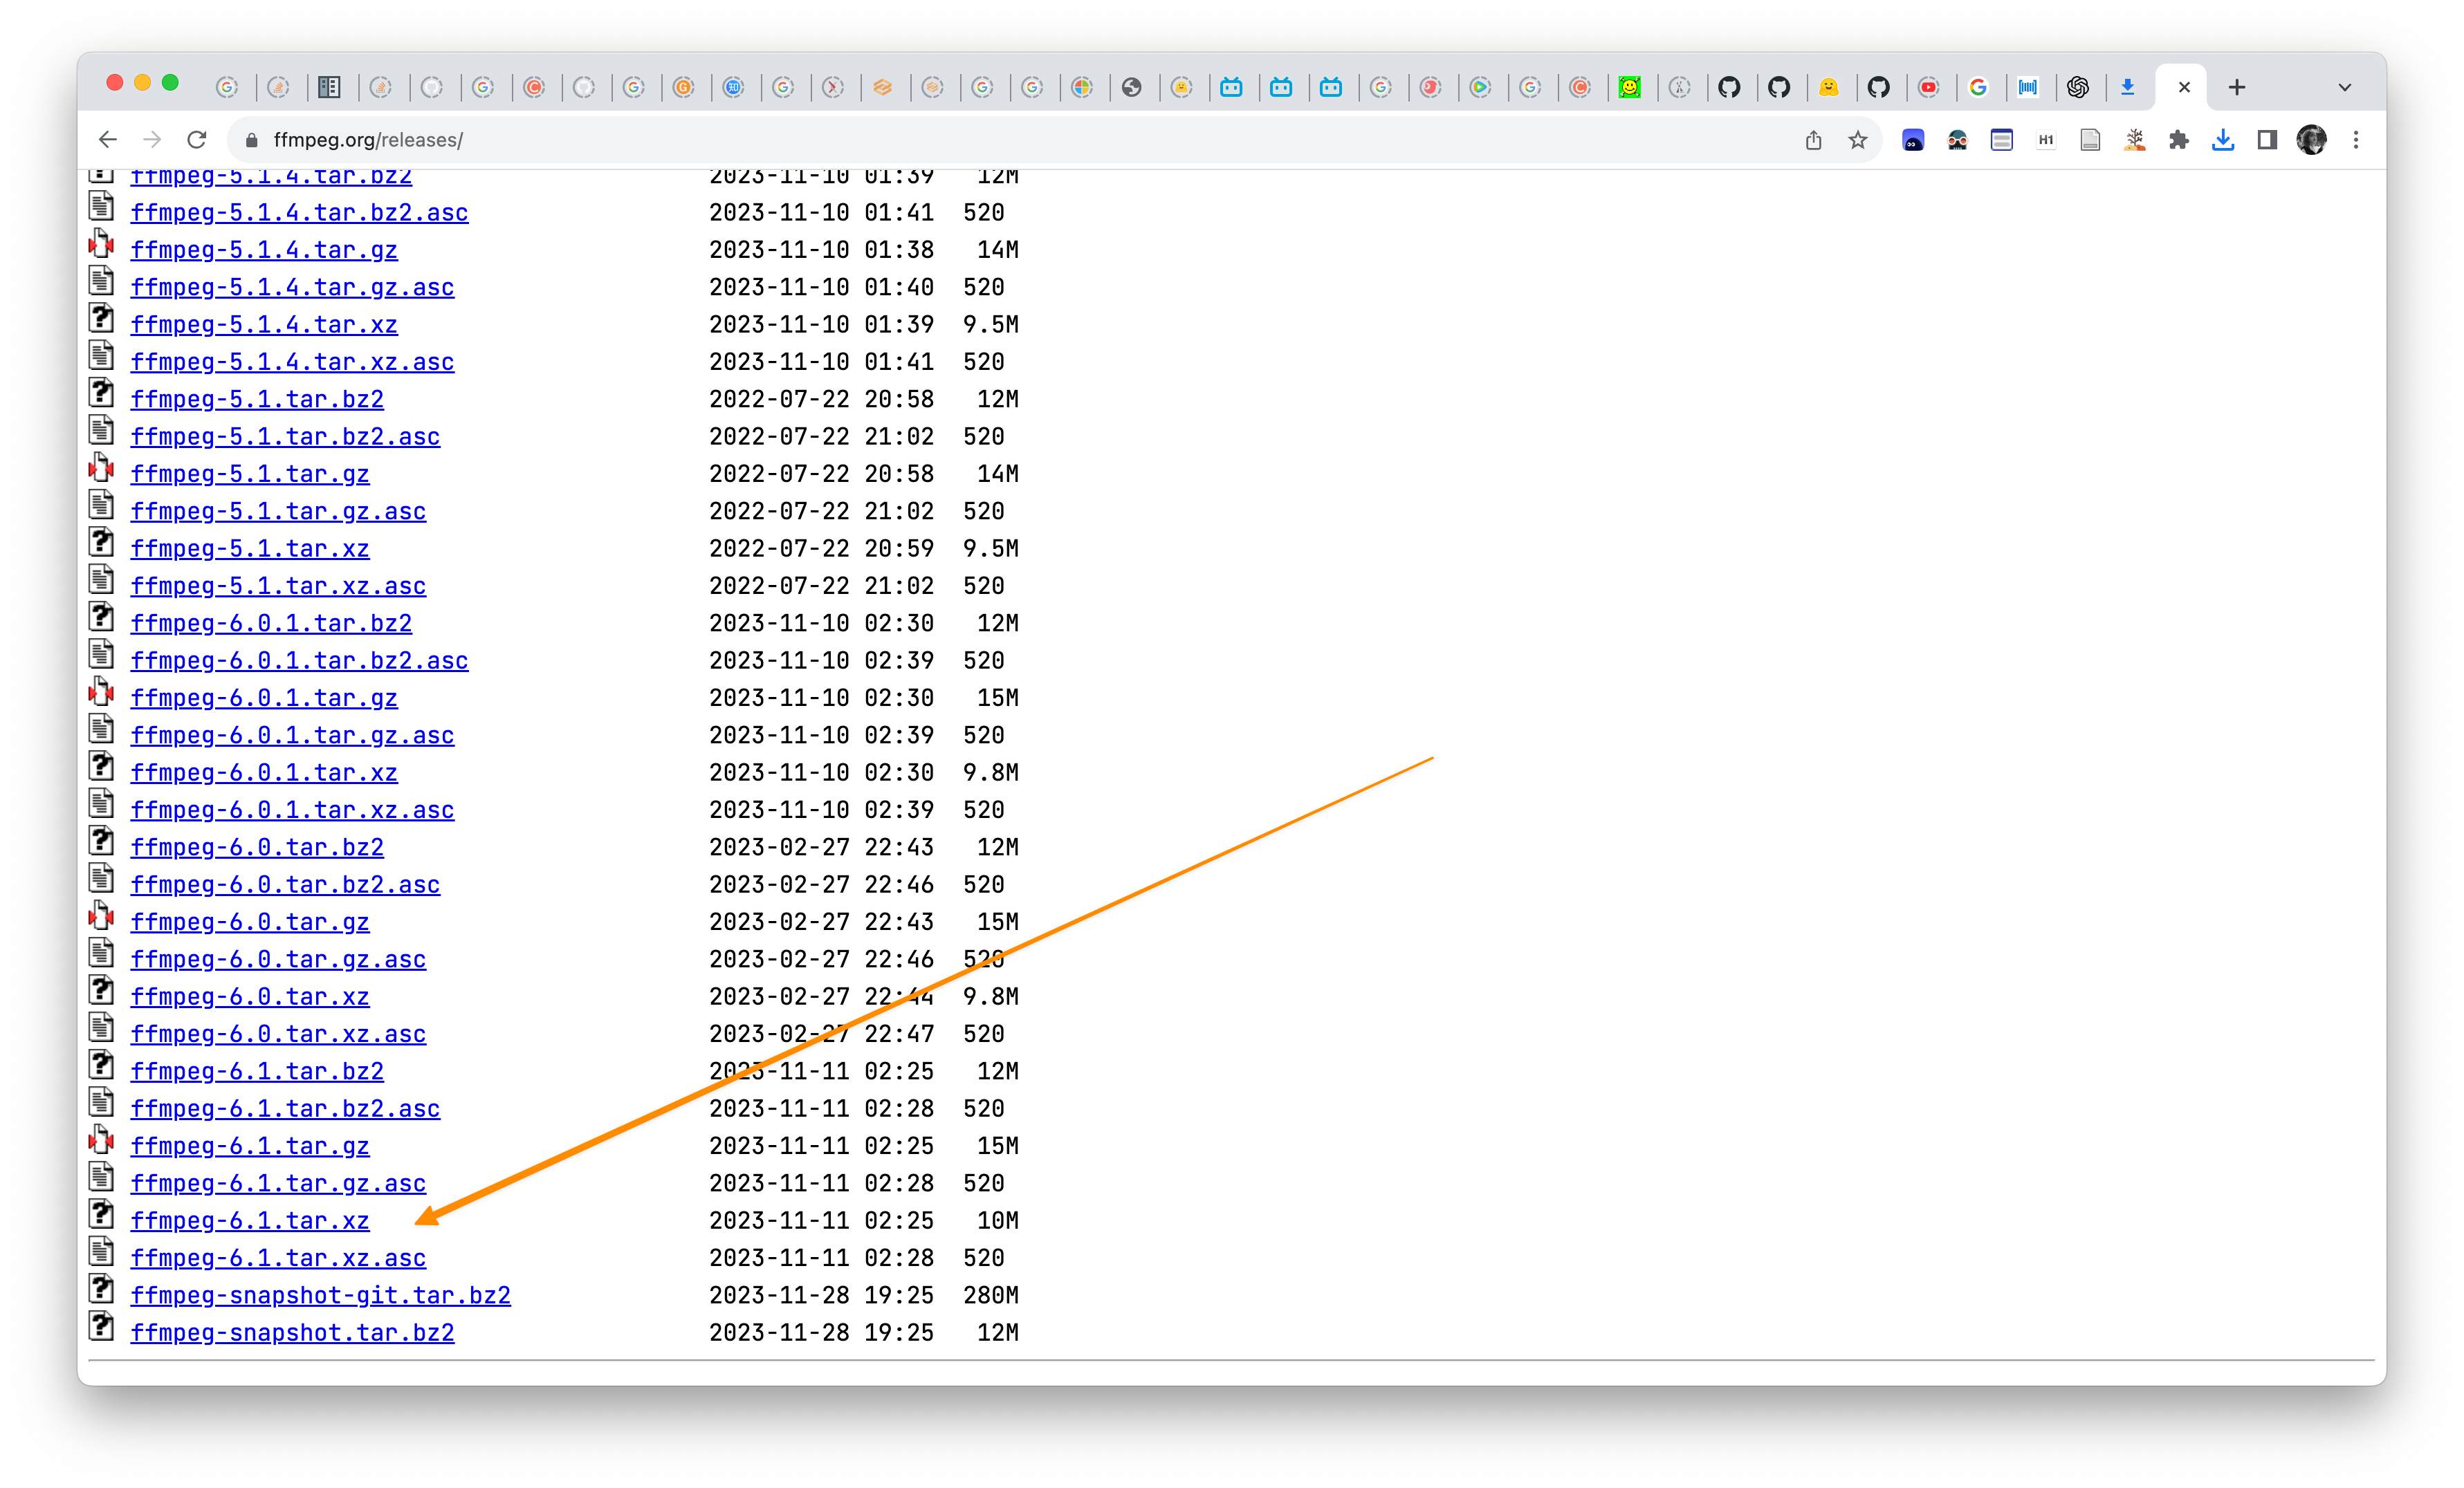The width and height of the screenshot is (2464, 1488).
Task: Click the 280M size value
Action: (x=991, y=1296)
